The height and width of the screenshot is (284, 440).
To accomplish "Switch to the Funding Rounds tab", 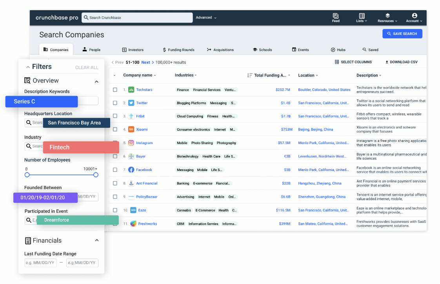I will (178, 50).
